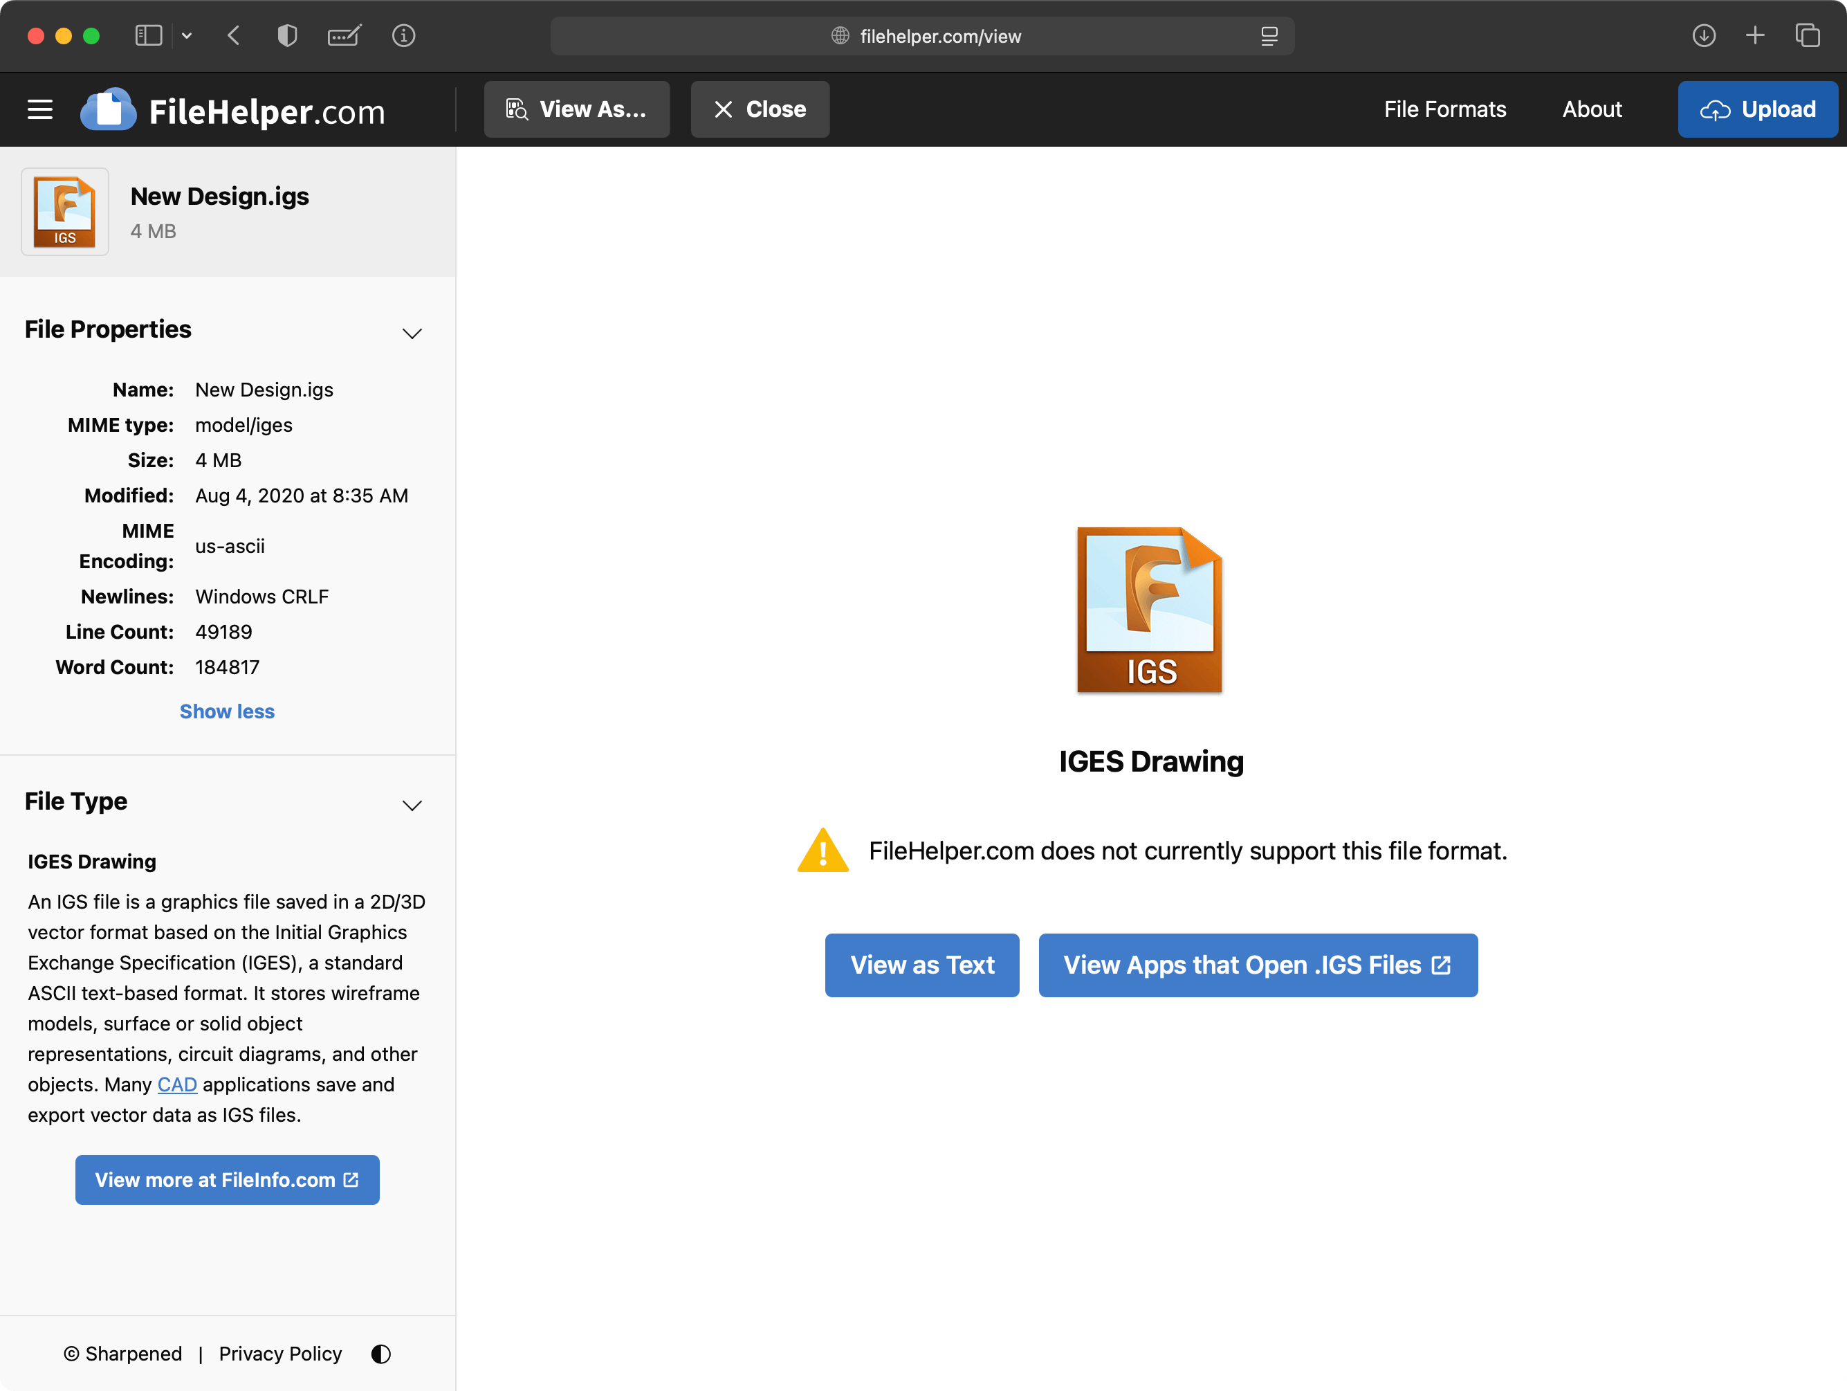Click the privacy shield icon
The image size is (1847, 1391).
pos(286,36)
